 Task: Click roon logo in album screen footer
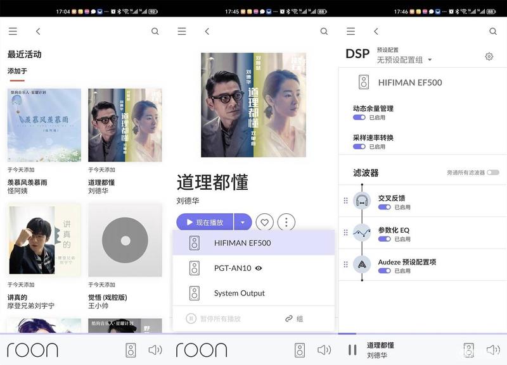point(202,350)
